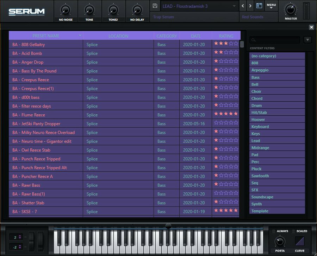317x256 pixels.
Task: Set star rating for BA - Shatter Stab
Action: pos(226,202)
